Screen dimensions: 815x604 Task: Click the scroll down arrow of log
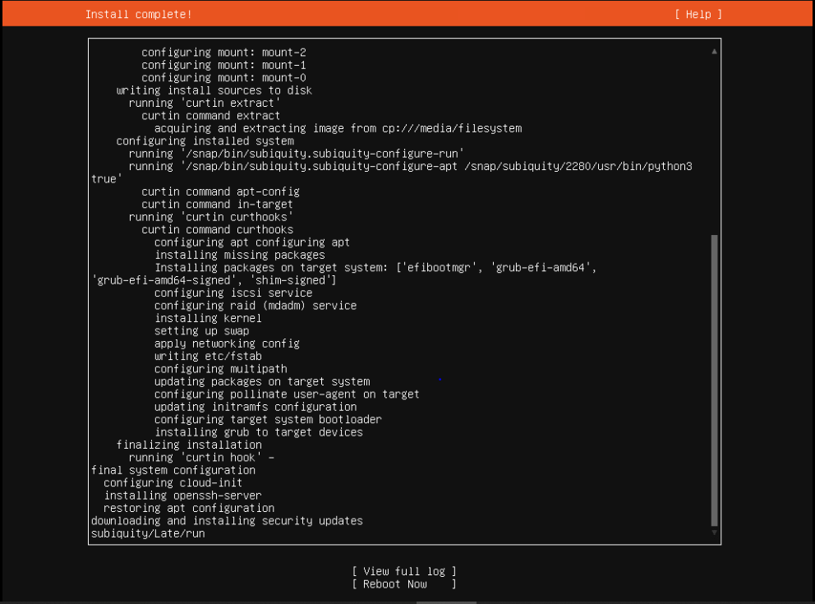tap(714, 533)
